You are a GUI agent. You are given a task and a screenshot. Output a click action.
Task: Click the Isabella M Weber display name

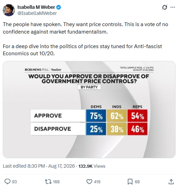[x=36, y=7]
